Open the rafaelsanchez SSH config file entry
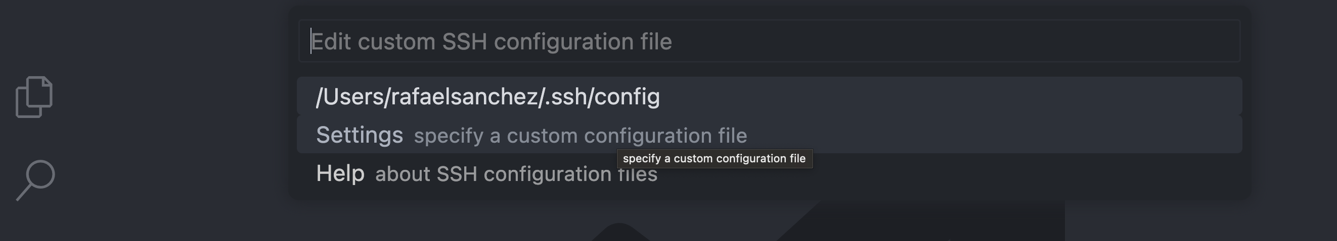The width and height of the screenshot is (1337, 241). tap(488, 97)
